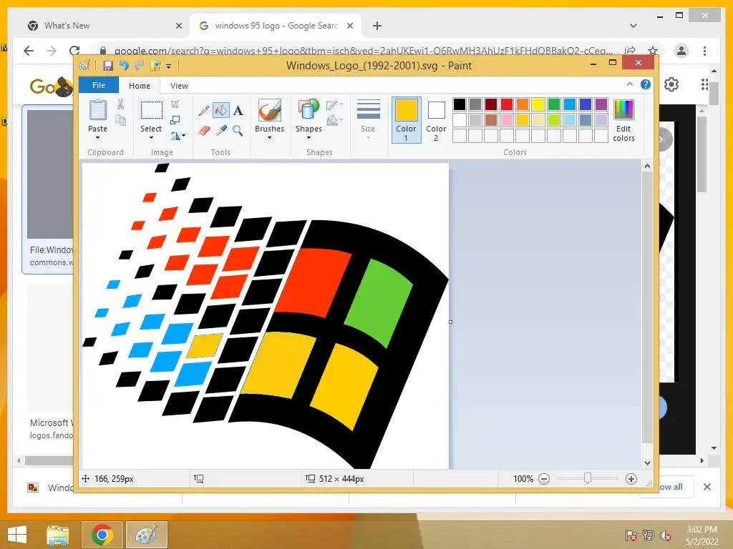Open Customize Quick Access Toolbar dropdown
Image resolution: width=733 pixels, height=549 pixels.
pos(169,66)
